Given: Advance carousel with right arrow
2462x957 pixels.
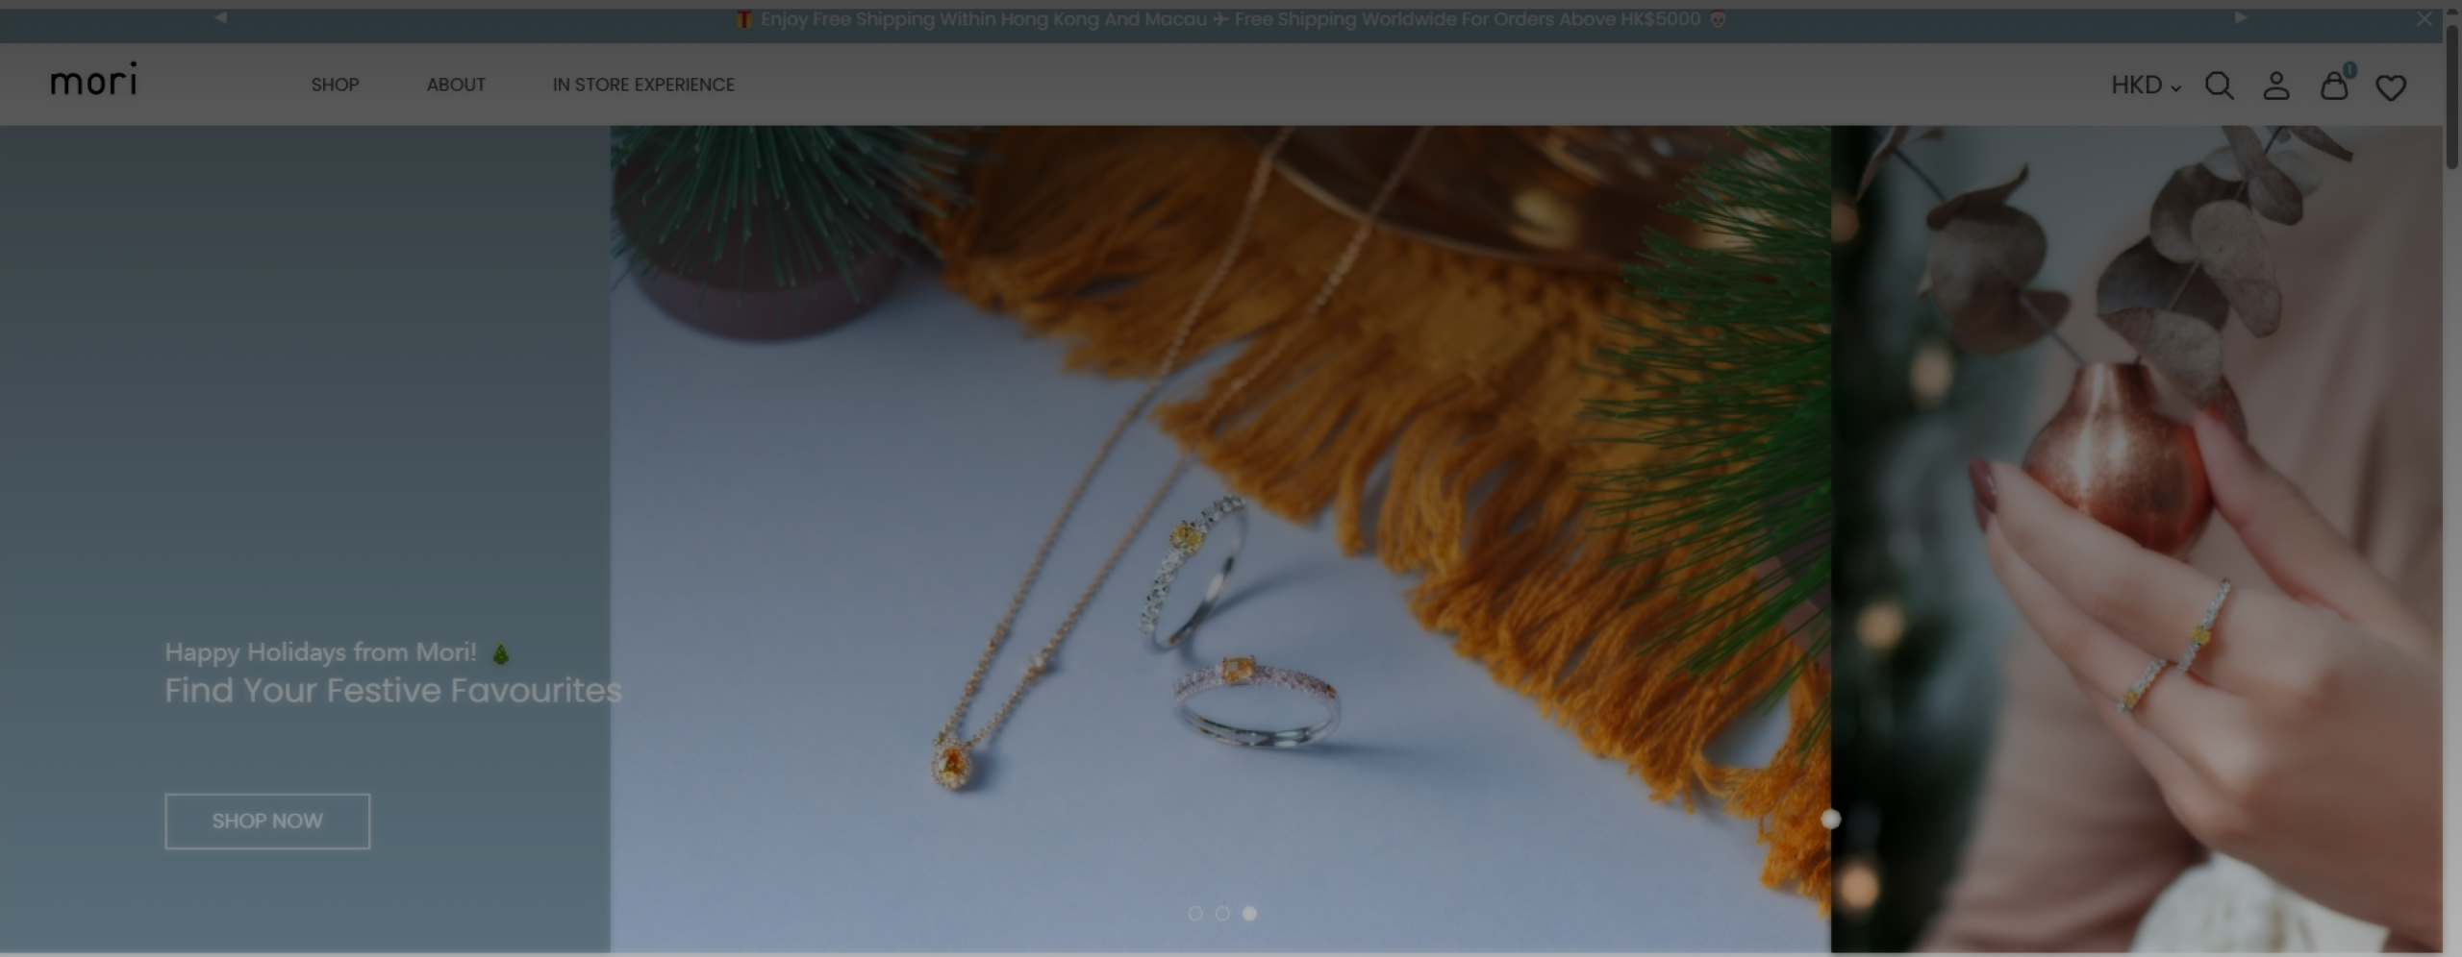Looking at the screenshot, I should [x=2241, y=16].
